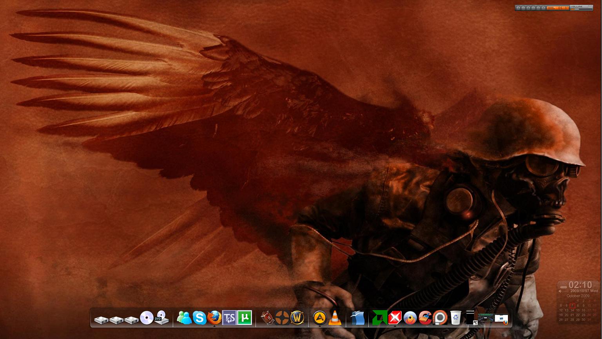
Task: Launch CCleaner from the dock
Action: click(x=425, y=318)
